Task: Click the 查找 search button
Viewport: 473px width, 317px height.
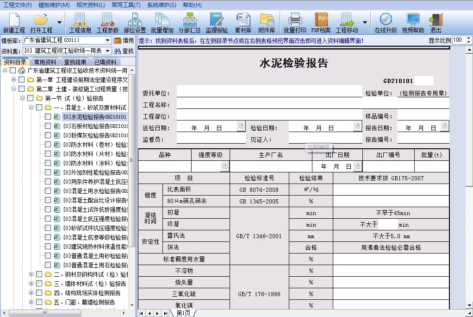Action: (124, 51)
